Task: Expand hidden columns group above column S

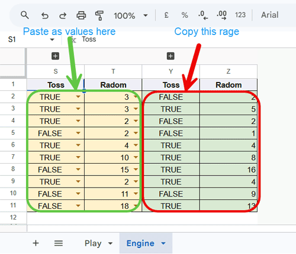Action: (x=55, y=56)
